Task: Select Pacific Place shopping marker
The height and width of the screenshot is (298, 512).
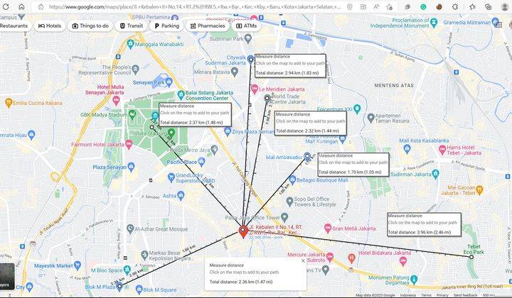Action: coord(201,162)
